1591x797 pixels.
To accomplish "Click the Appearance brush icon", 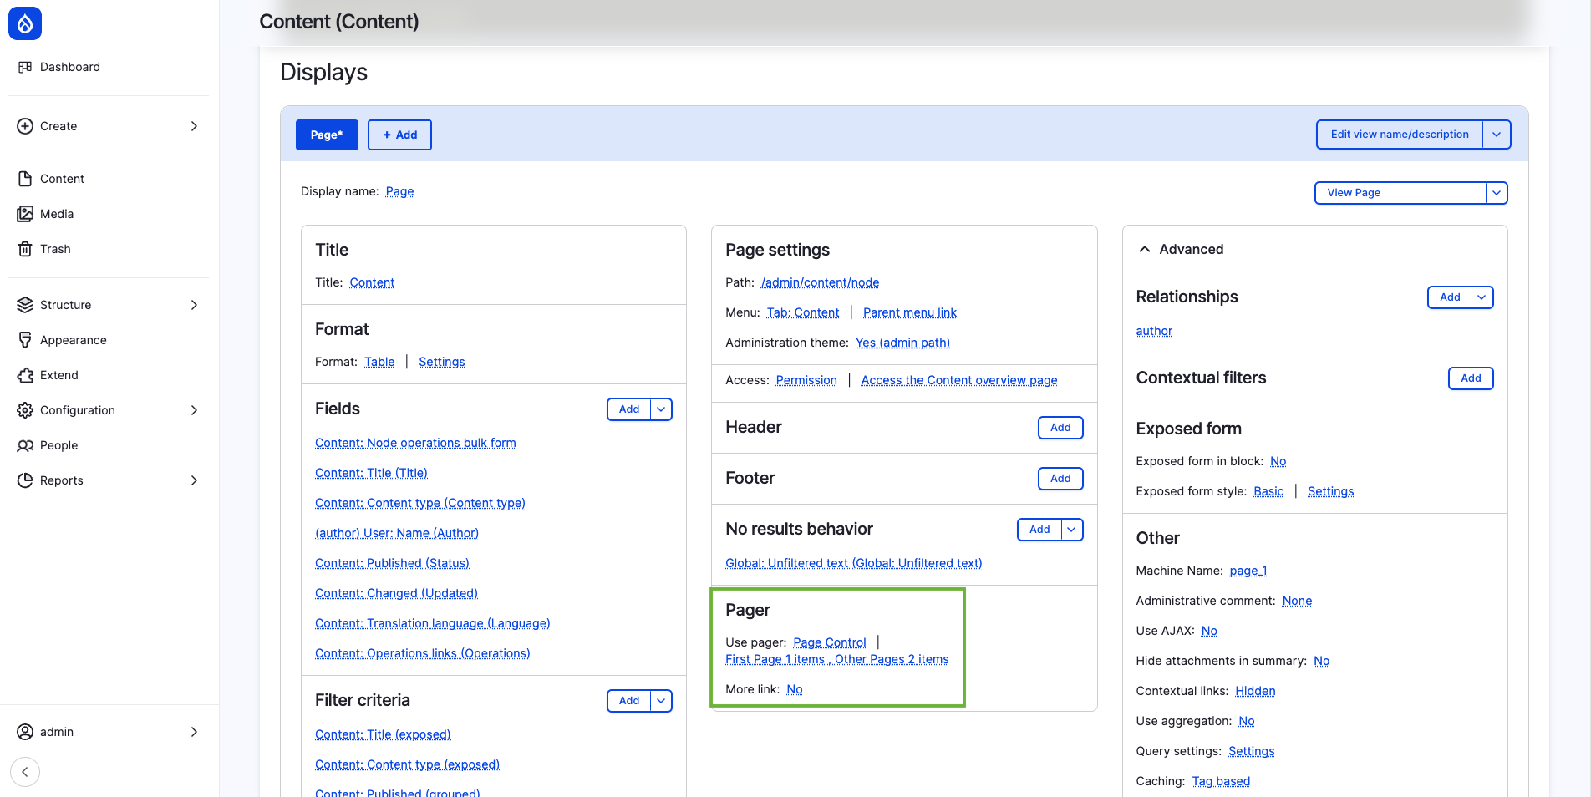I will (x=25, y=340).
